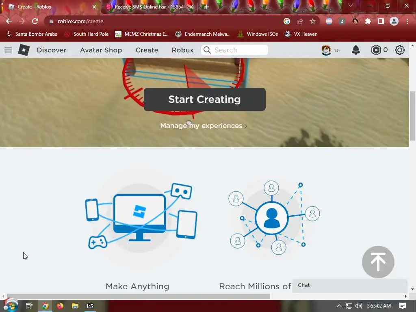Image resolution: width=416 pixels, height=312 pixels.
Task: Open the VX Heaven bookmark
Action: coord(301,34)
